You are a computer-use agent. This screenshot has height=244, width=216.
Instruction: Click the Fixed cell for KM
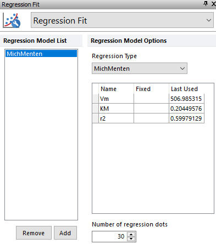(151, 109)
